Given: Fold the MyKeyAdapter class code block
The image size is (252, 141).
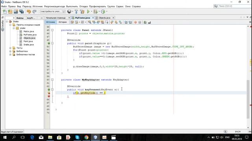Looking at the screenshot, I should point(52,80).
